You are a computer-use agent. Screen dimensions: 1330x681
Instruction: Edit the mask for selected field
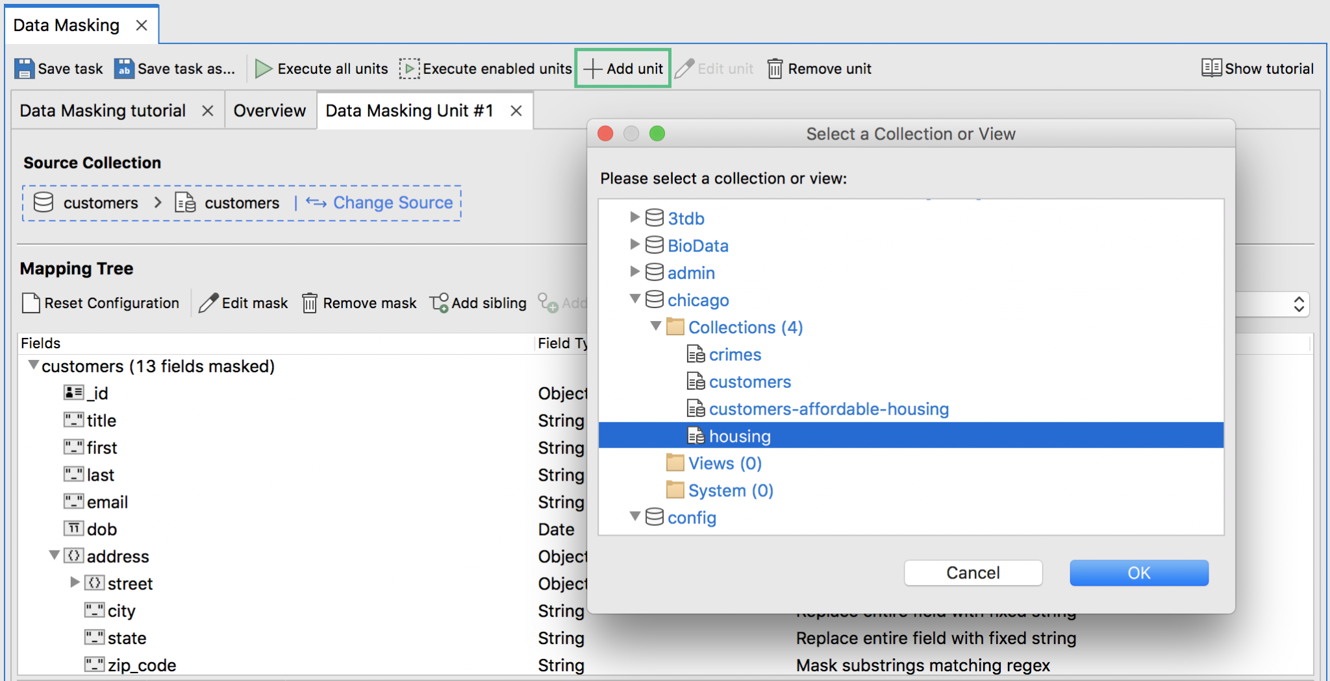click(243, 302)
